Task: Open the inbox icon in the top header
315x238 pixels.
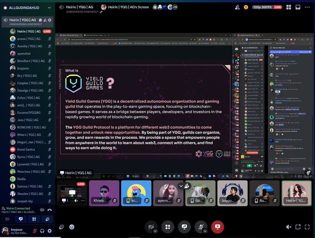Action: click(298, 7)
